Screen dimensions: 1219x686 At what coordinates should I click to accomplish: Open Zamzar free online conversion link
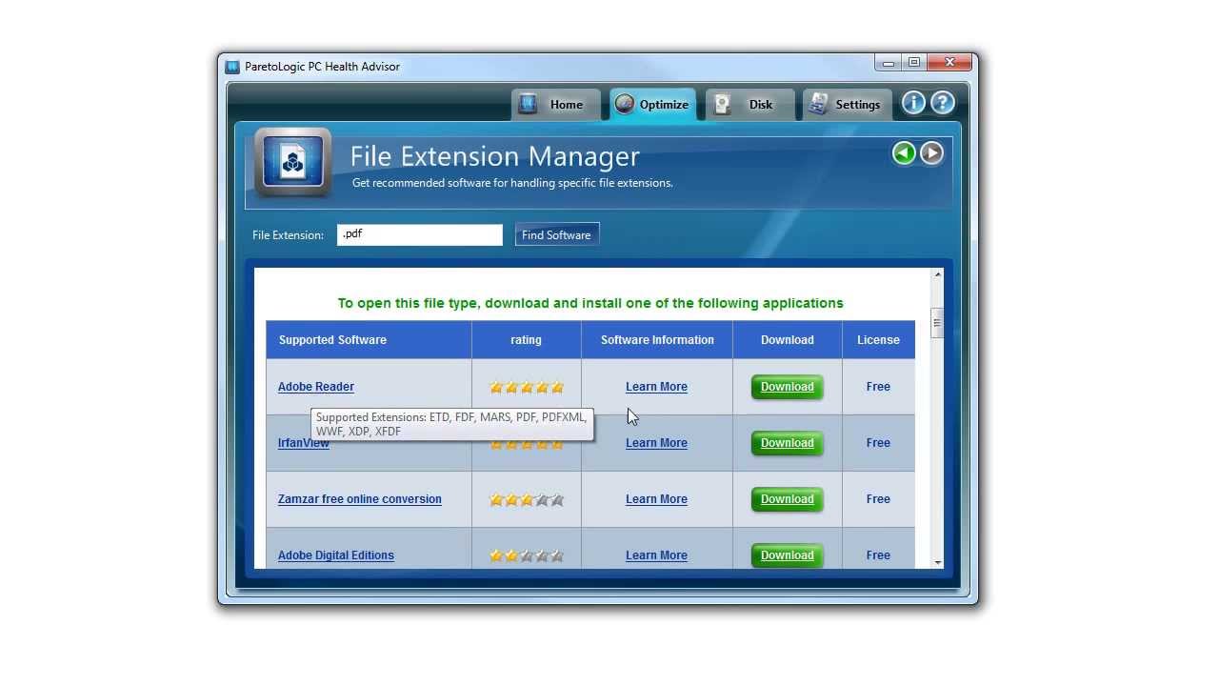[x=360, y=499]
